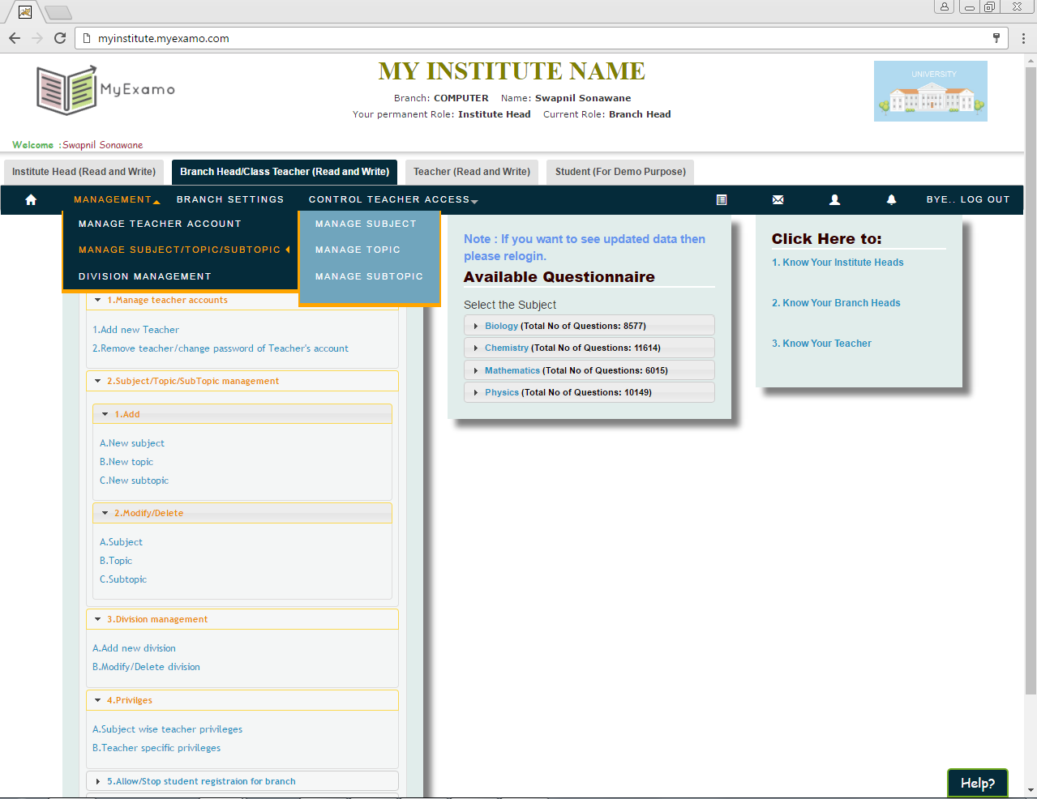1037x799 pixels.
Task: Click B.New topic link
Action: pos(126,462)
